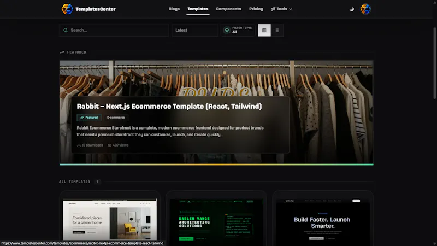Click the Featured trending arrow icon
Image resolution: width=437 pixels, height=246 pixels.
click(62, 52)
